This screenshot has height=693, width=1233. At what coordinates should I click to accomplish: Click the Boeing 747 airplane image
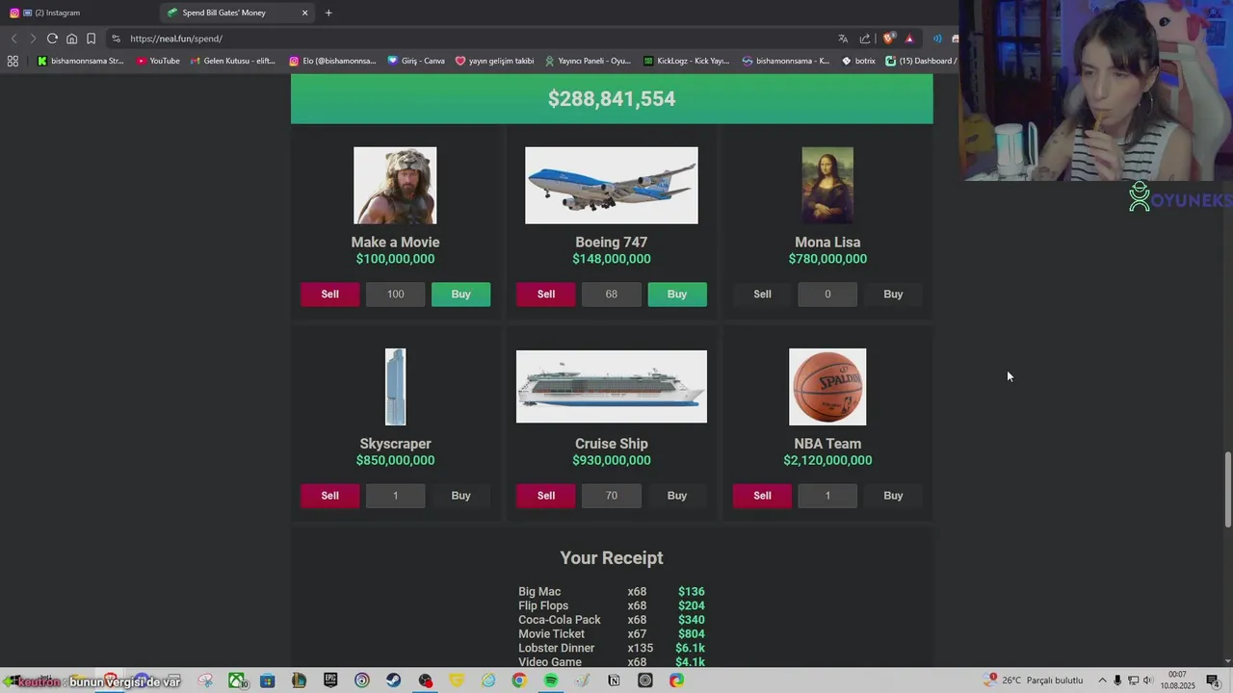click(612, 185)
